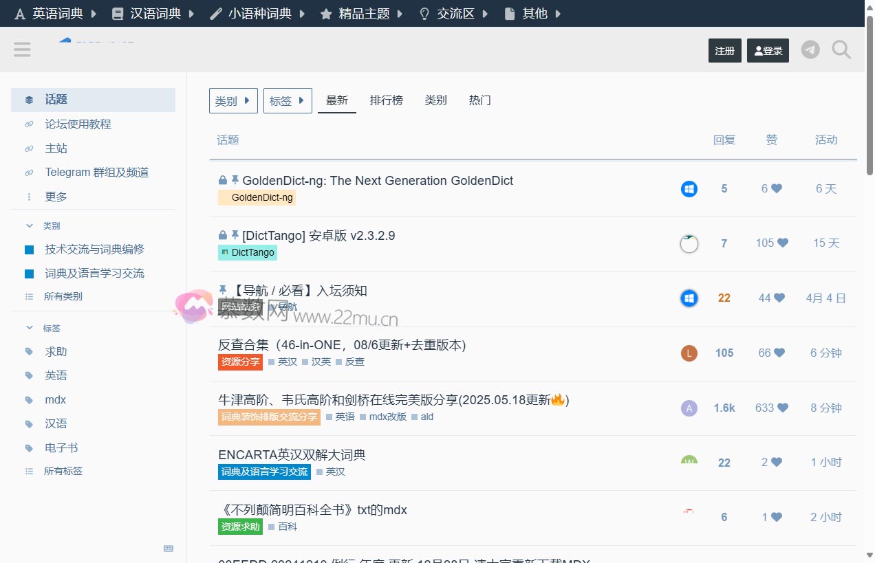The width and height of the screenshot is (875, 563).
Task: Click the pin icon on 入坛须知 topic
Action: tap(222, 290)
